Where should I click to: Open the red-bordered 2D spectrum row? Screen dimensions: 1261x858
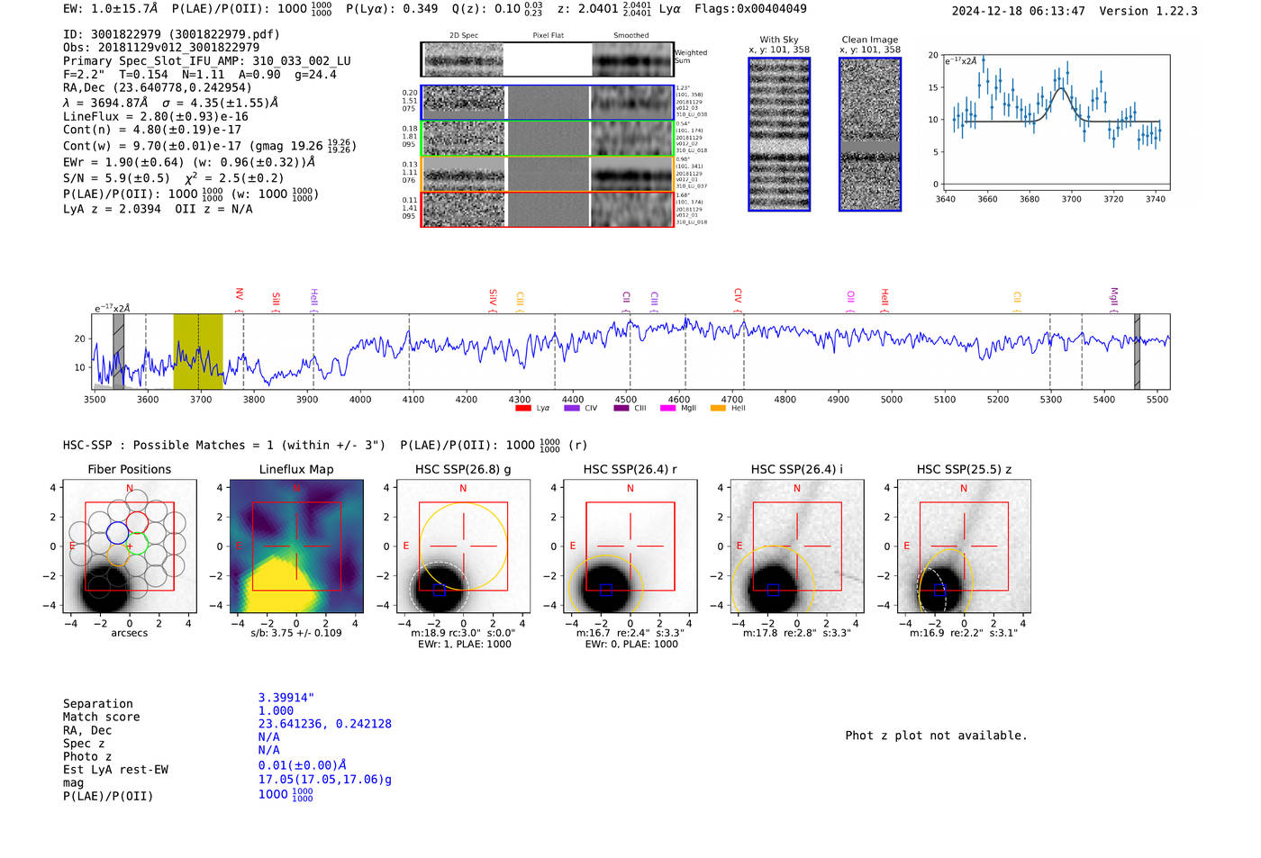(547, 209)
